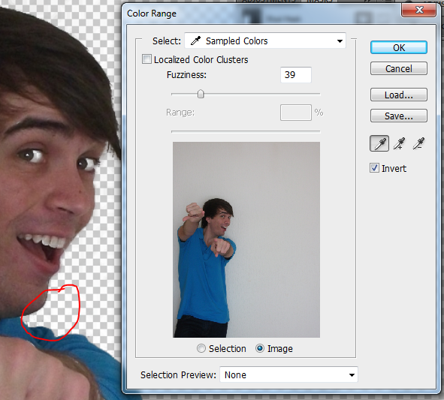Uncheck the Invert option

374,168
